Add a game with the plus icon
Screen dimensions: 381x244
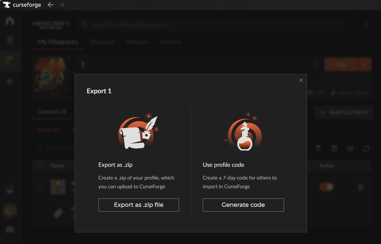pos(10,82)
